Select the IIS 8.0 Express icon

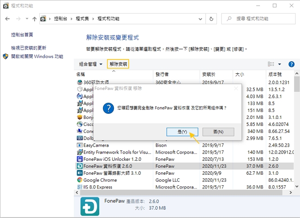79,187
